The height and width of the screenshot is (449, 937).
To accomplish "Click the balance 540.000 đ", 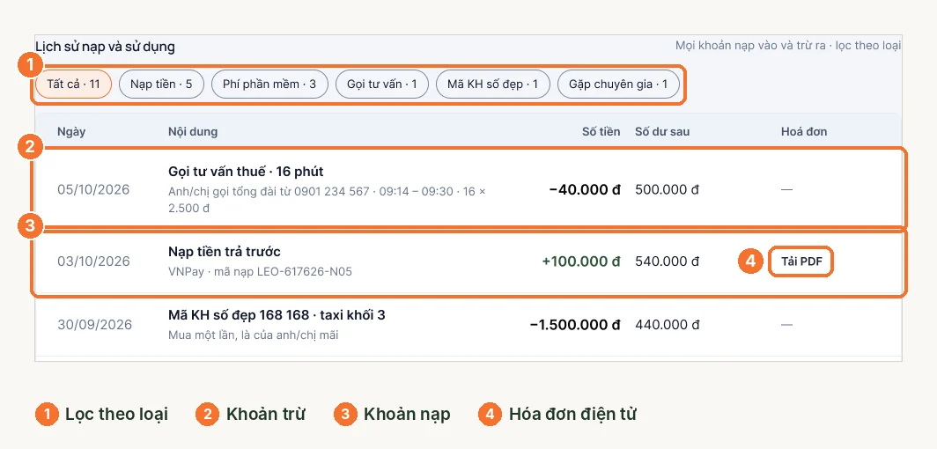I will pyautogui.click(x=667, y=261).
